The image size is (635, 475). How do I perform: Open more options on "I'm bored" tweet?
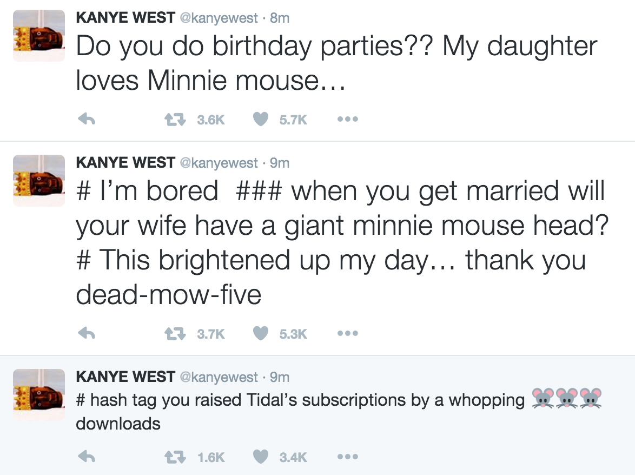346,334
